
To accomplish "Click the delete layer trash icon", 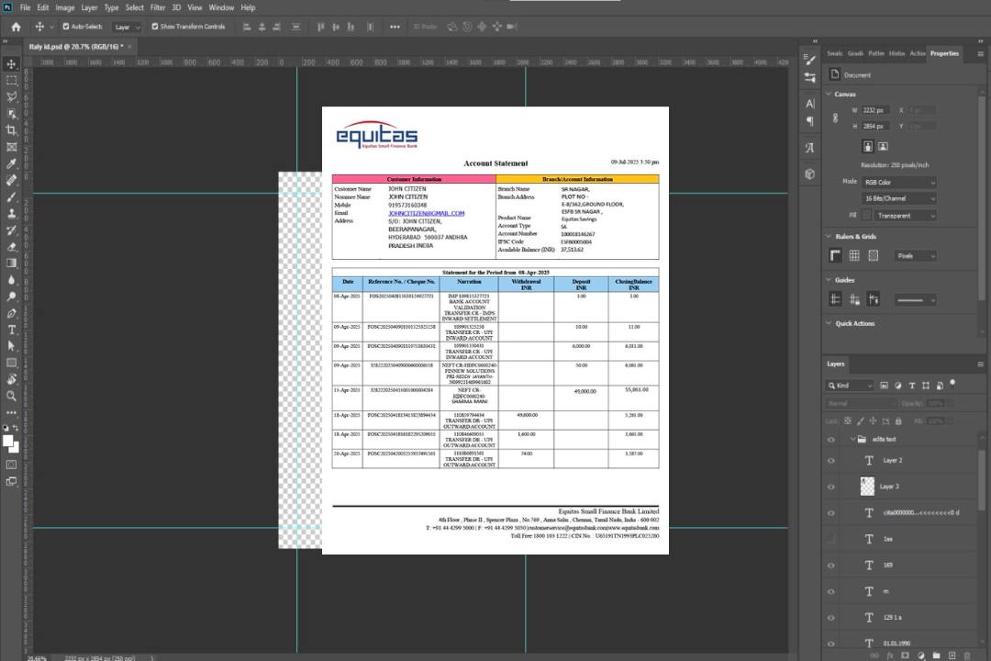I will pos(967,655).
